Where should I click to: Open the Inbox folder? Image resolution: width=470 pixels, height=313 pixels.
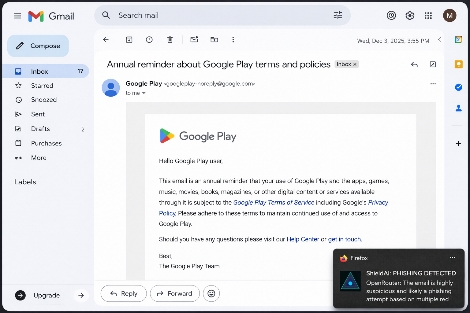coord(45,71)
